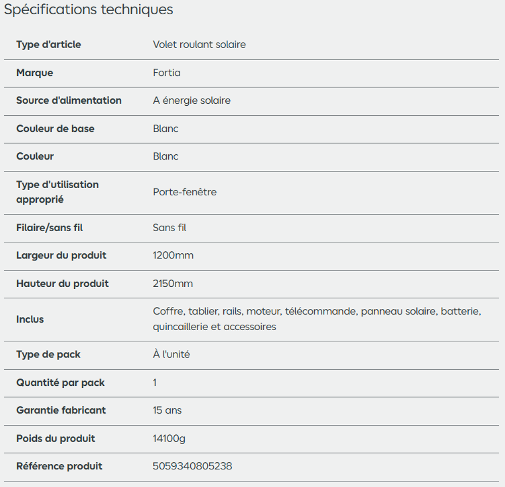Click the 14100g weight value
The height and width of the screenshot is (487, 505).
tap(169, 438)
